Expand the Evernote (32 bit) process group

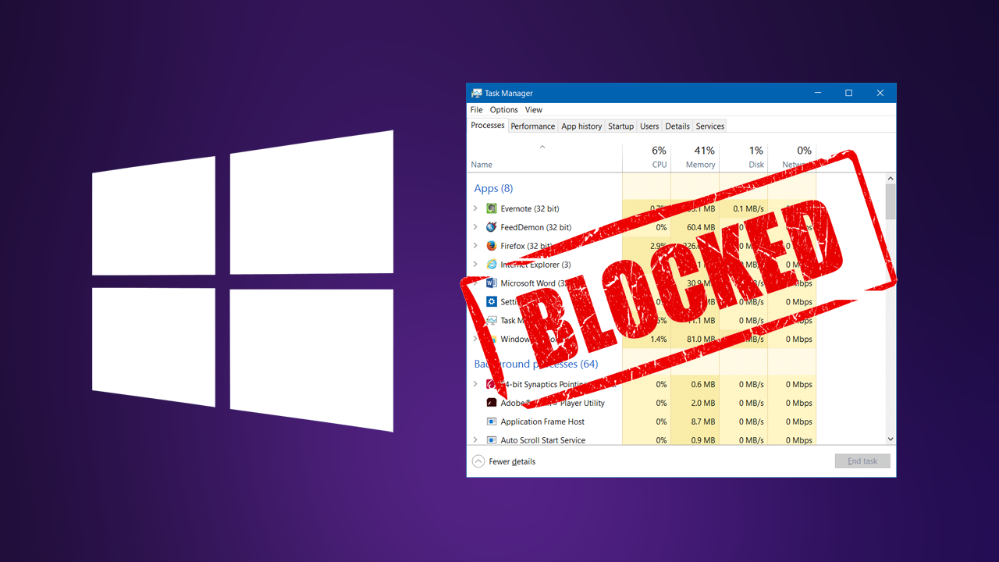coord(475,208)
